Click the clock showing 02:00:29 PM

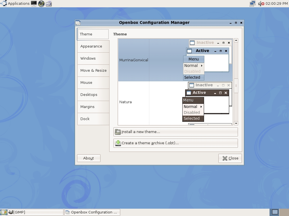pyautogui.click(x=277, y=3)
